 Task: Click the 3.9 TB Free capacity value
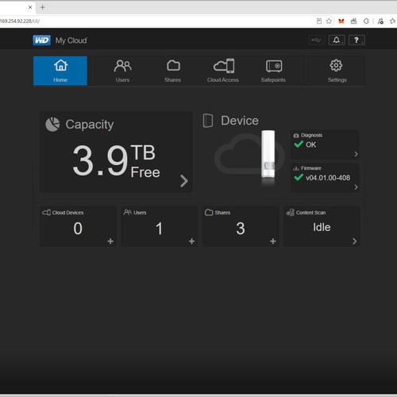click(117, 161)
